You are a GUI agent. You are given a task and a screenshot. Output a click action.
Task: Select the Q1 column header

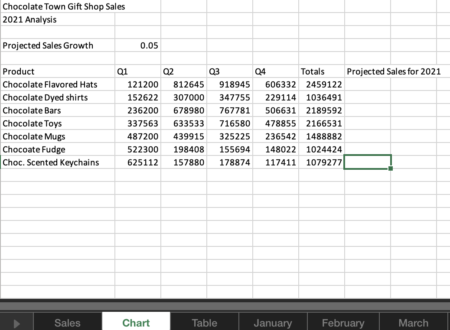tap(137, 71)
